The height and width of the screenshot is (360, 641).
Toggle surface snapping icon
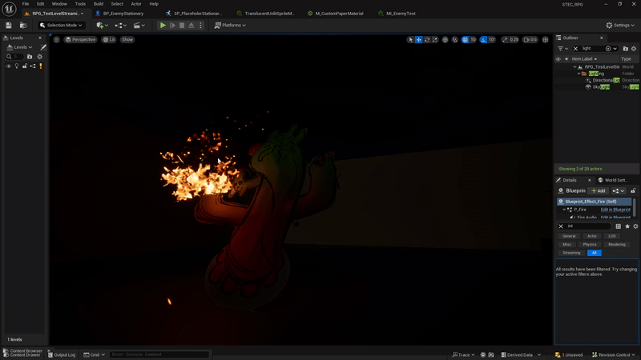[x=455, y=39]
